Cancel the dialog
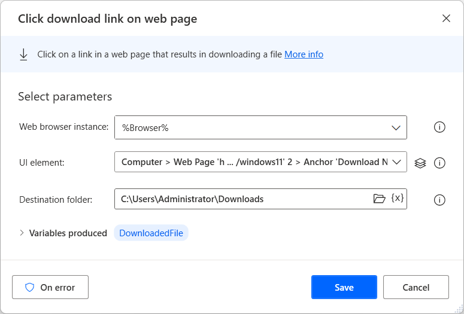The height and width of the screenshot is (314, 464). 416,287
